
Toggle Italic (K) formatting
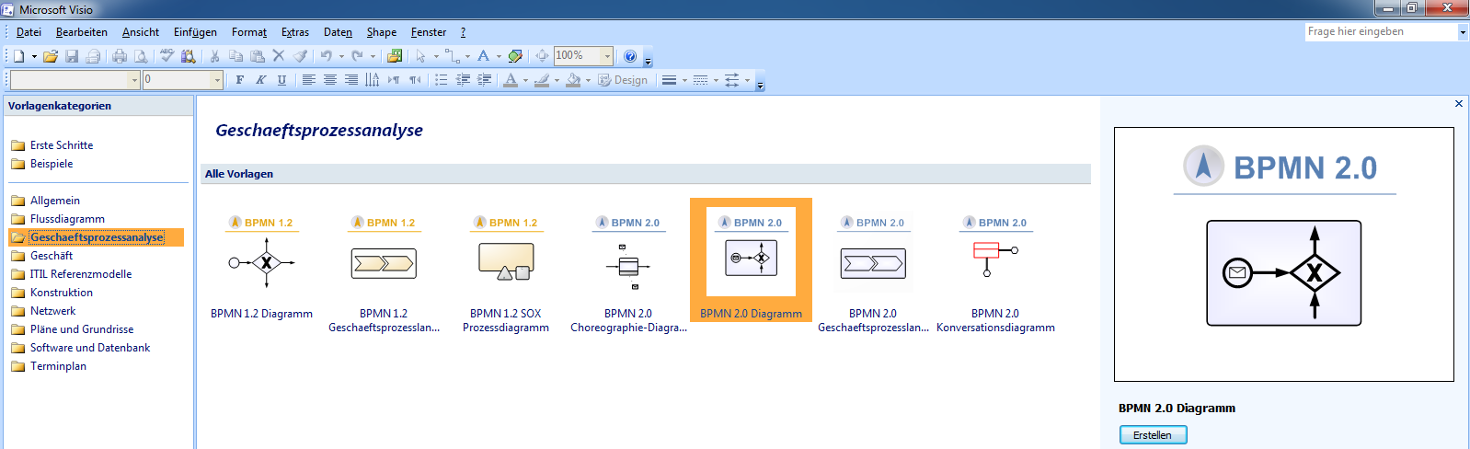click(x=261, y=80)
